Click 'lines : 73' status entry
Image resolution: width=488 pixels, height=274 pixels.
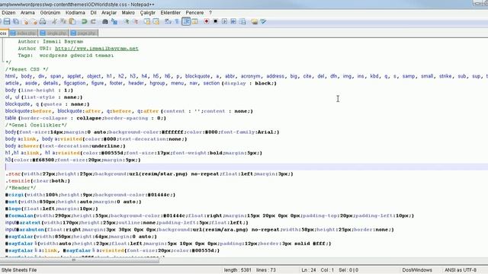(266, 270)
